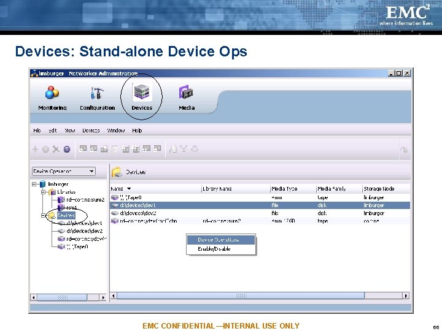Open the Edit menu

(53, 131)
